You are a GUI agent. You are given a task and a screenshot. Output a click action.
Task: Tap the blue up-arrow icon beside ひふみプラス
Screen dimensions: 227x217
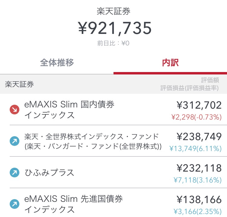[x=15, y=173]
